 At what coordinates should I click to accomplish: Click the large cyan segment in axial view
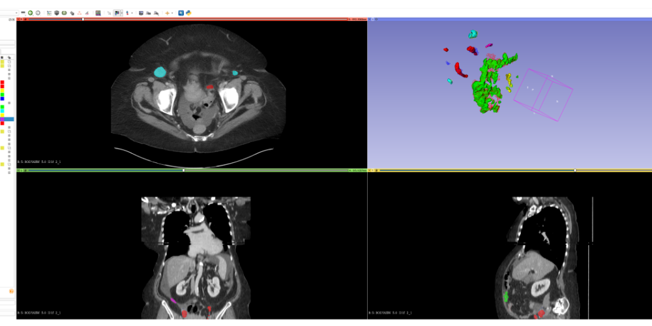point(160,72)
